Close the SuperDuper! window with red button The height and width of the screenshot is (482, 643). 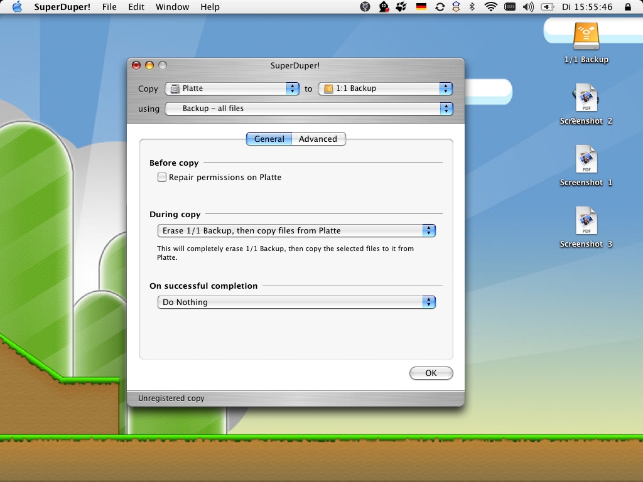(x=136, y=65)
